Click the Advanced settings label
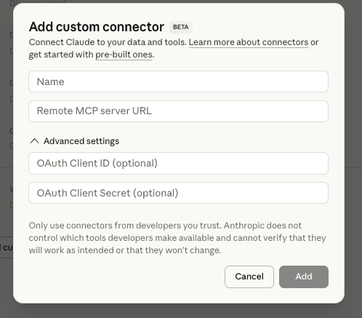 pos(81,141)
